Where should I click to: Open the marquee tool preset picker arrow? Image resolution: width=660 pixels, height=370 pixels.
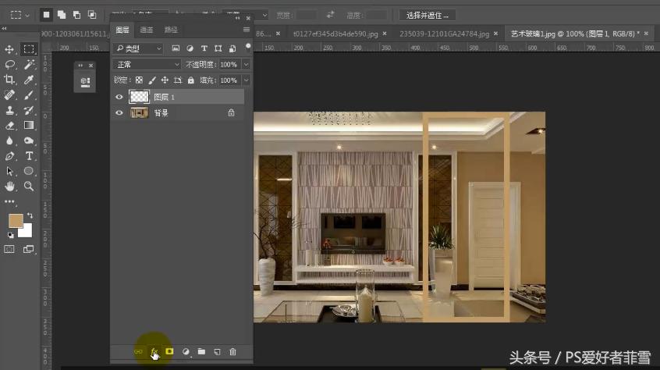pyautogui.click(x=27, y=15)
